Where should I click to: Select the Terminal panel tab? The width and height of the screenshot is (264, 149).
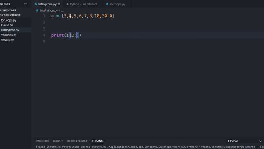point(98,141)
